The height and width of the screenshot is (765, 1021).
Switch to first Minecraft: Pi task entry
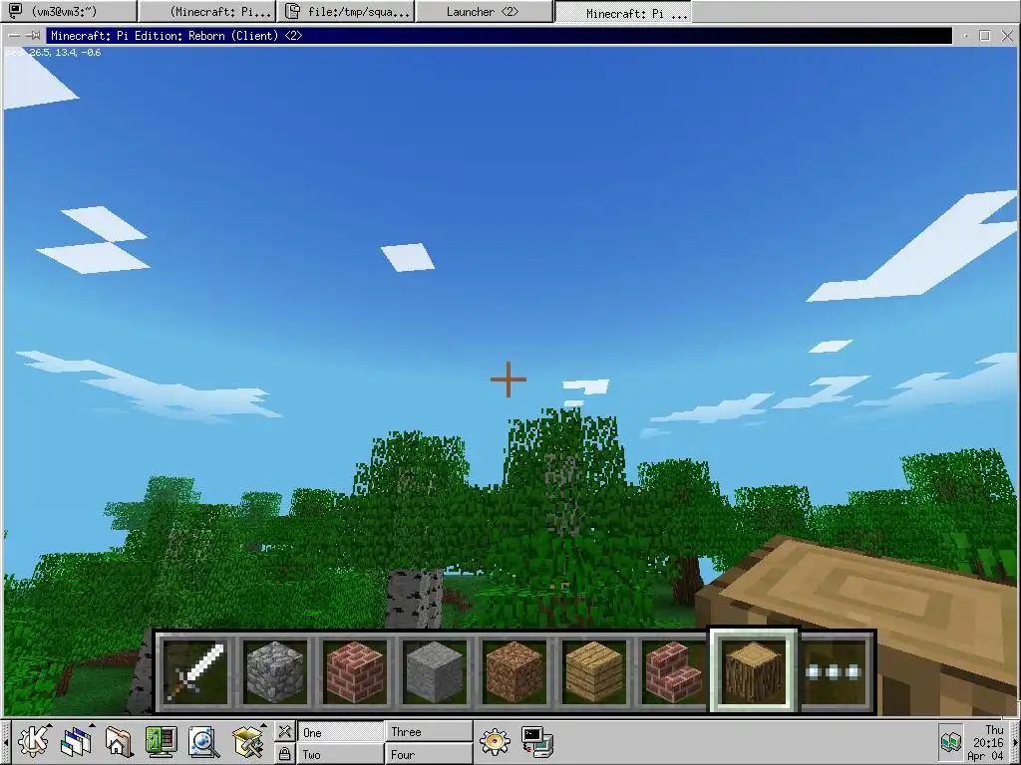[207, 11]
